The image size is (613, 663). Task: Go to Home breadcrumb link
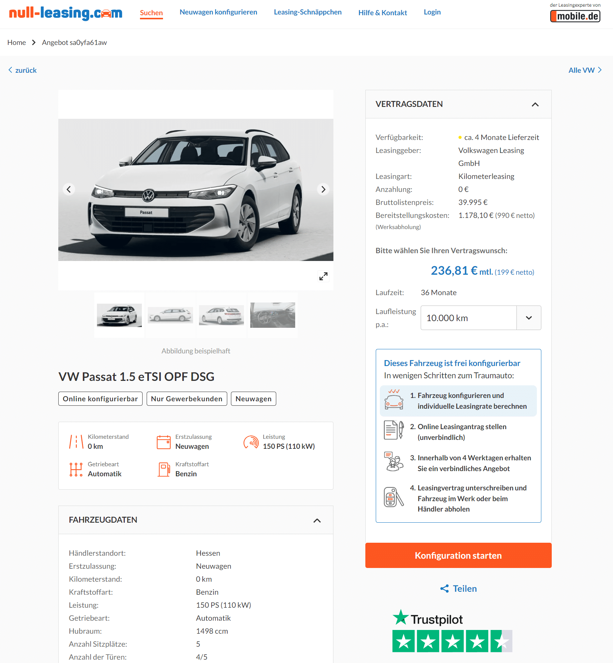17,42
